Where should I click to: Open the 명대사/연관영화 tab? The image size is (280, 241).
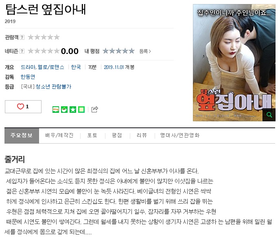click(180, 136)
